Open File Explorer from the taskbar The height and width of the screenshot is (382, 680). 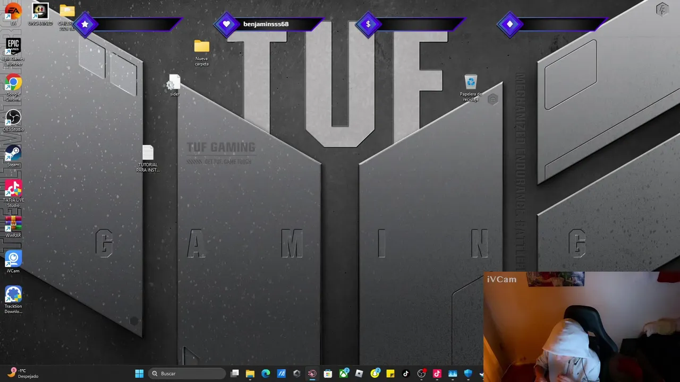250,374
